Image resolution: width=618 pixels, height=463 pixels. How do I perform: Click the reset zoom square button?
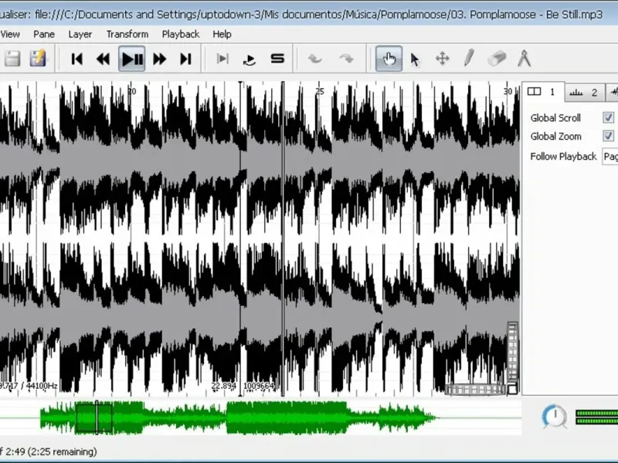click(512, 390)
